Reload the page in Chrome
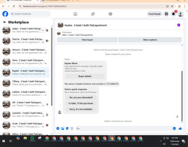This screenshot has height=147, width=188. [14, 6]
